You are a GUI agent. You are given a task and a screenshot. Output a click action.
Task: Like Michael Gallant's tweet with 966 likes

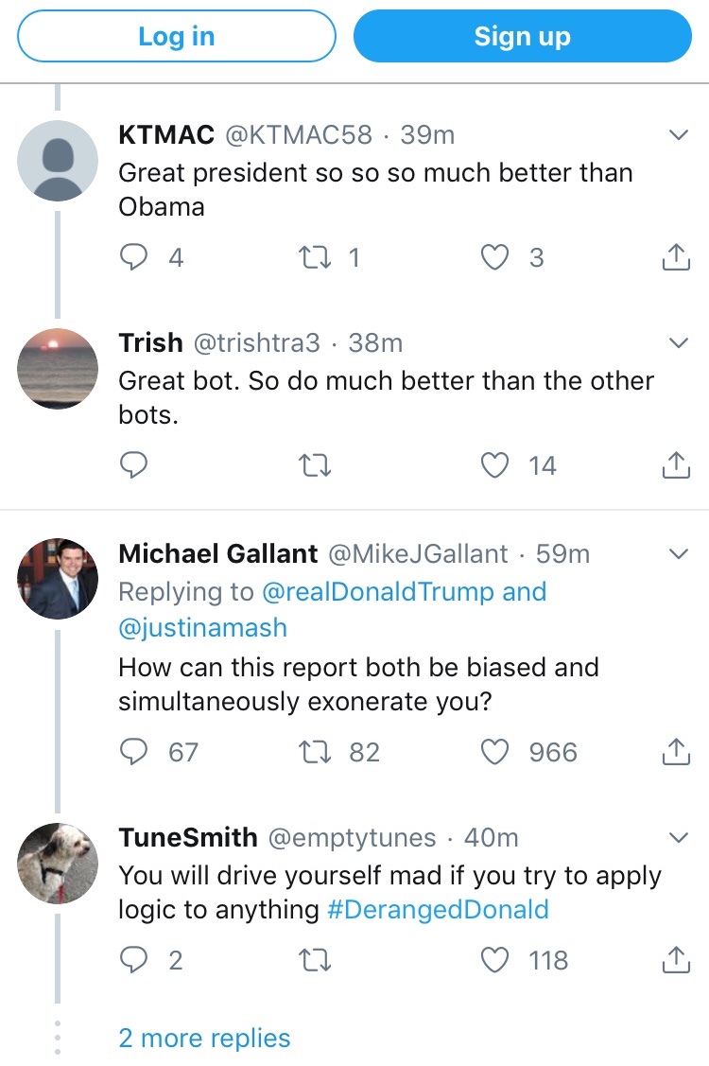click(x=495, y=752)
